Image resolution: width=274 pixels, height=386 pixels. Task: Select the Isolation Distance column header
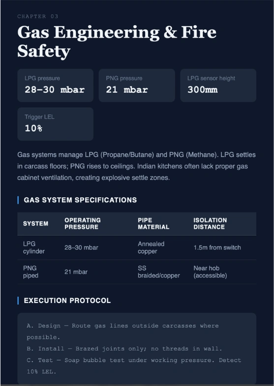[x=210, y=223]
